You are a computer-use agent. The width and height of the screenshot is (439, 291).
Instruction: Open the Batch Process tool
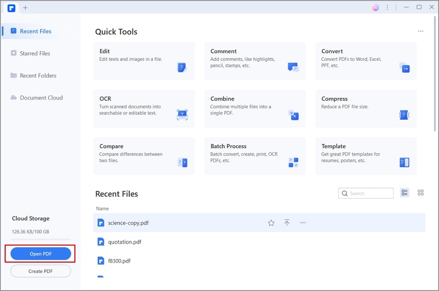pos(255,156)
